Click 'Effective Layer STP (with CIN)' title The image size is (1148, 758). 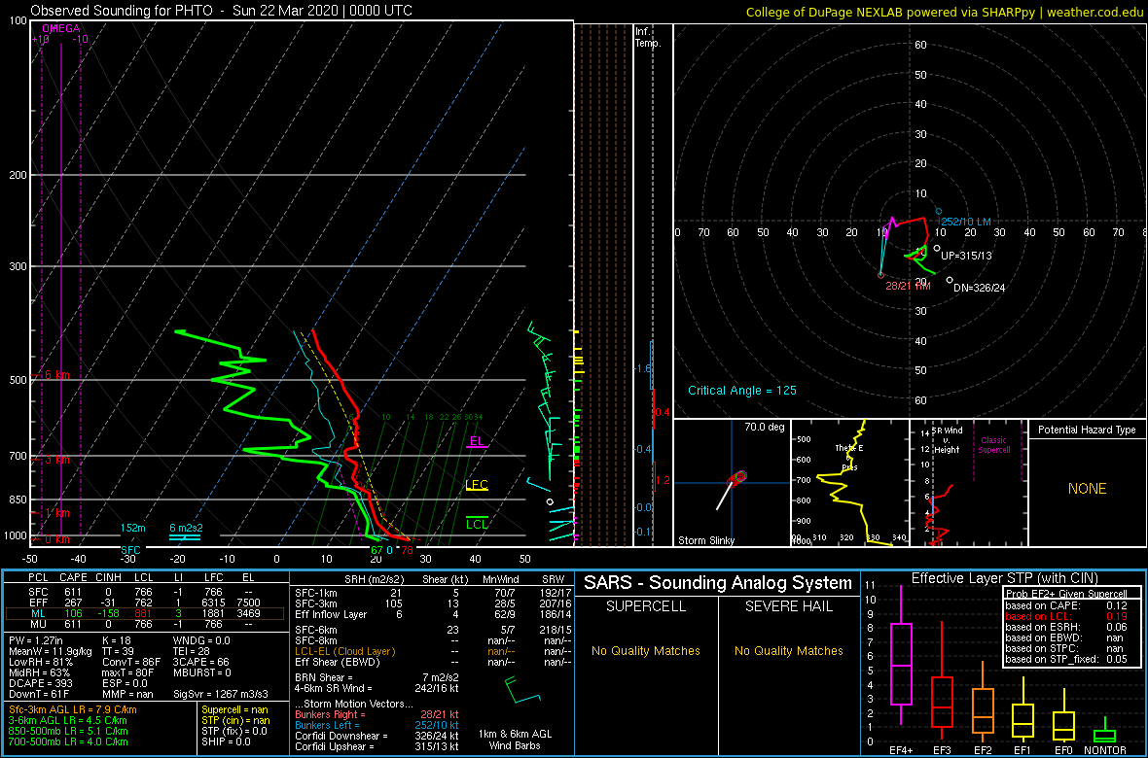click(1004, 579)
